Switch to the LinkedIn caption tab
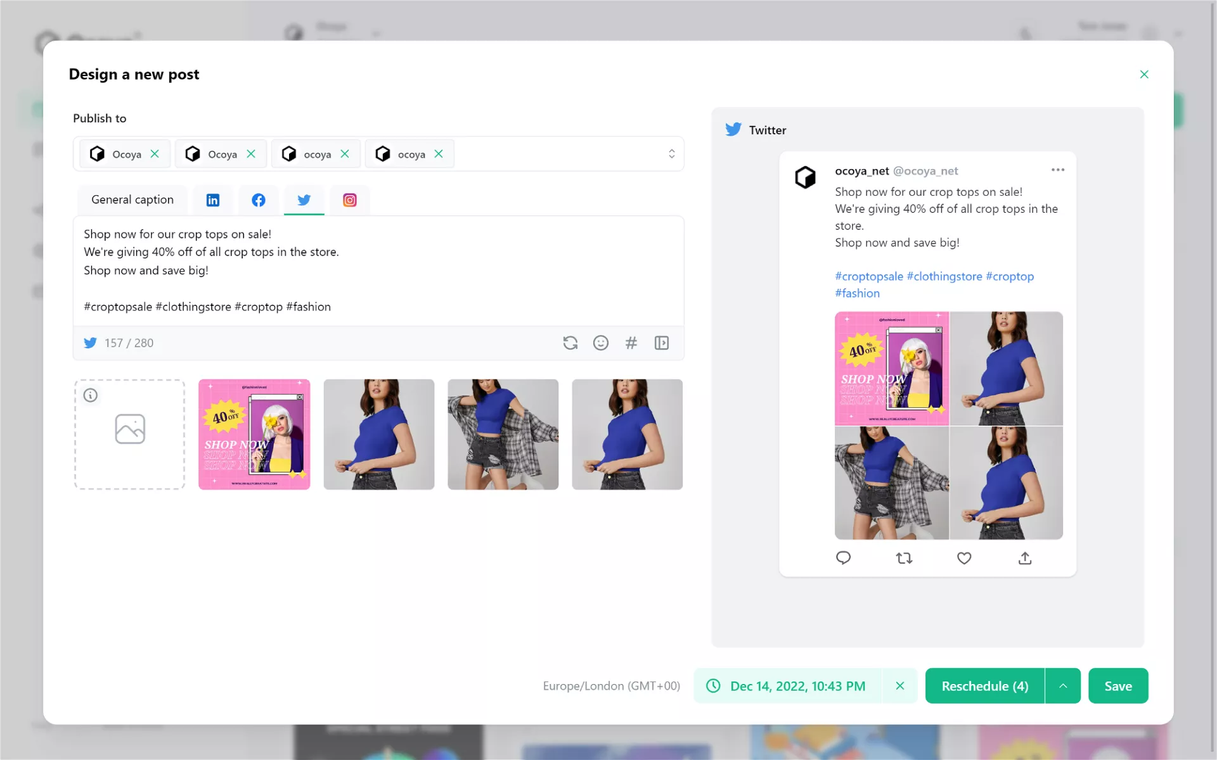Image resolution: width=1217 pixels, height=760 pixels. click(213, 200)
